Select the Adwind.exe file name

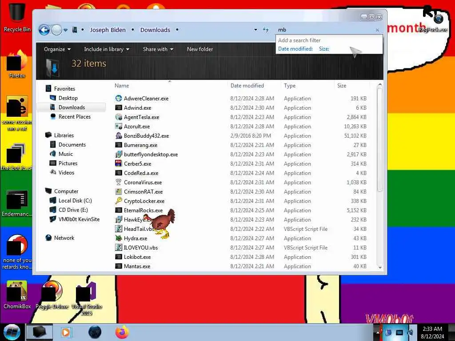[x=138, y=108]
